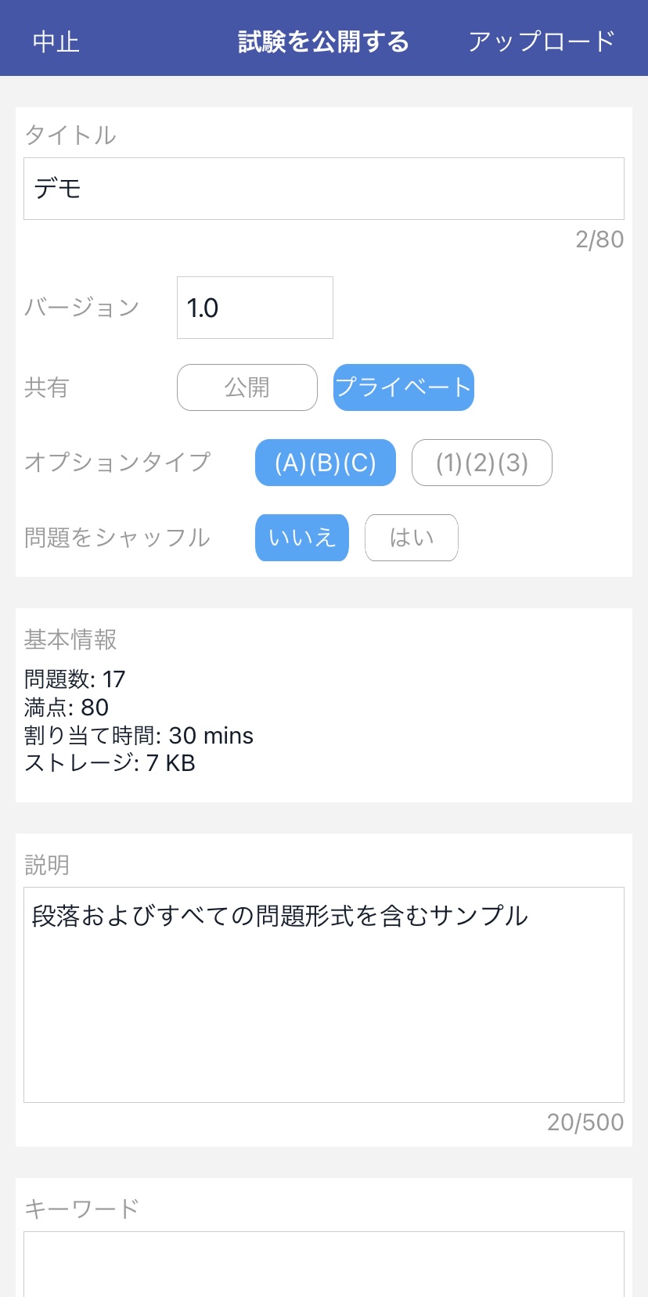Screen dimensions: 648x1297
Task: Click the 満点: 80 score line
Action: [x=67, y=708]
